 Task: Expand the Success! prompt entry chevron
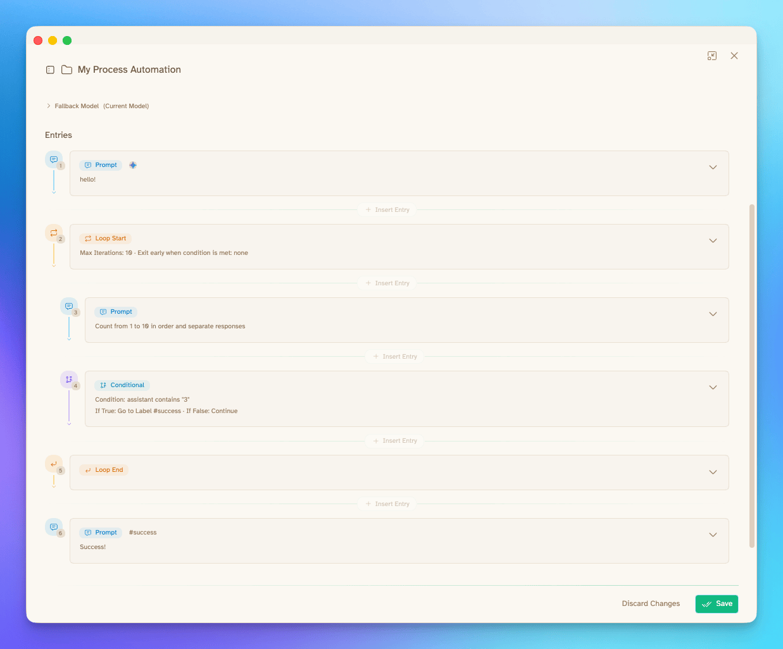click(x=713, y=535)
